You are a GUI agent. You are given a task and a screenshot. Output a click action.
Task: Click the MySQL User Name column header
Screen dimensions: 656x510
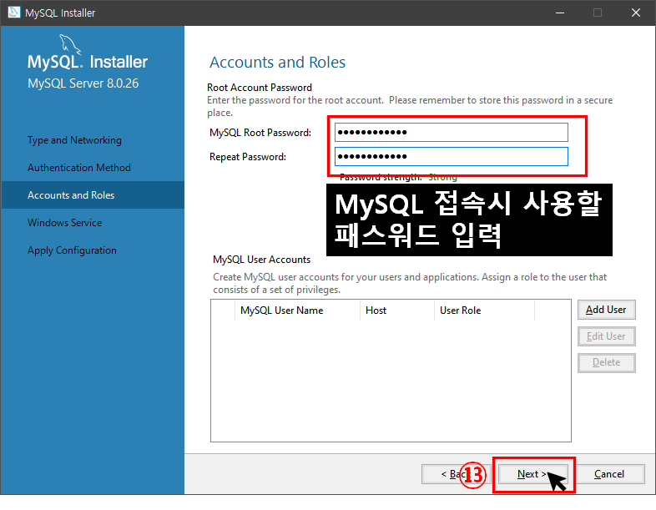pyautogui.click(x=297, y=311)
